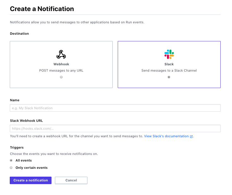Click the colorful Slack logo icon
Screen dimensions: 232x195
[169, 54]
